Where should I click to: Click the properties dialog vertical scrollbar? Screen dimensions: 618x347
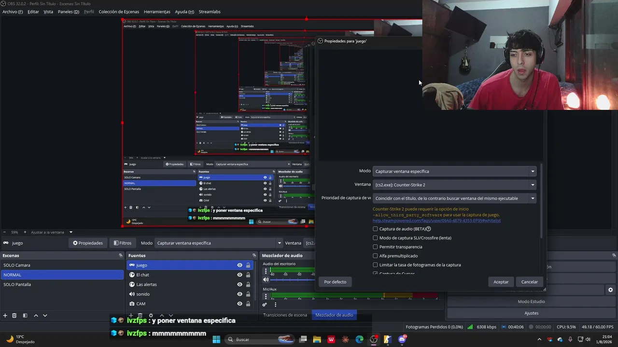pyautogui.click(x=542, y=201)
